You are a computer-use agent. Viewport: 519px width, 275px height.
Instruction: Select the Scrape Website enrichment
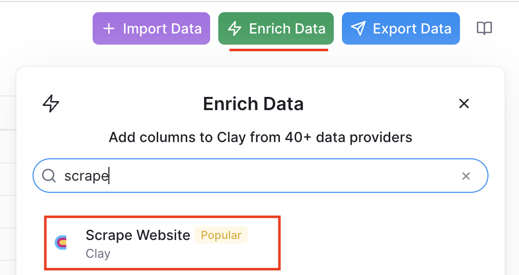coord(162,243)
